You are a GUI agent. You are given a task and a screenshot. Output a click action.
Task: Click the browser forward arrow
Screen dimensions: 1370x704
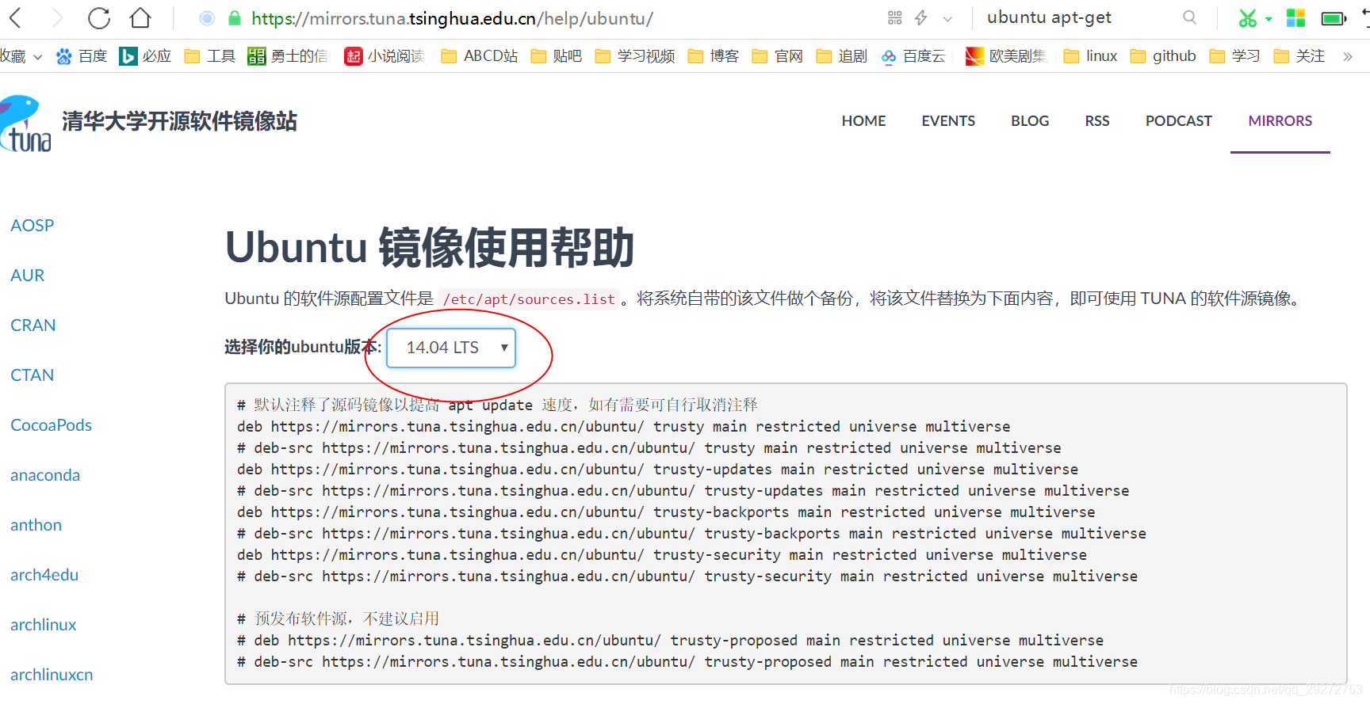click(57, 17)
